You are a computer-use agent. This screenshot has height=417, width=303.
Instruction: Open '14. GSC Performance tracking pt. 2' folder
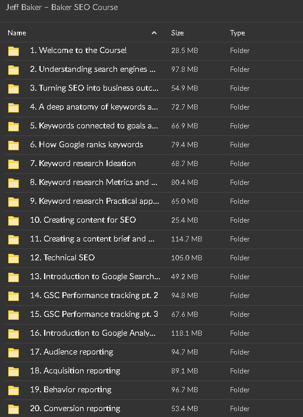point(94,296)
